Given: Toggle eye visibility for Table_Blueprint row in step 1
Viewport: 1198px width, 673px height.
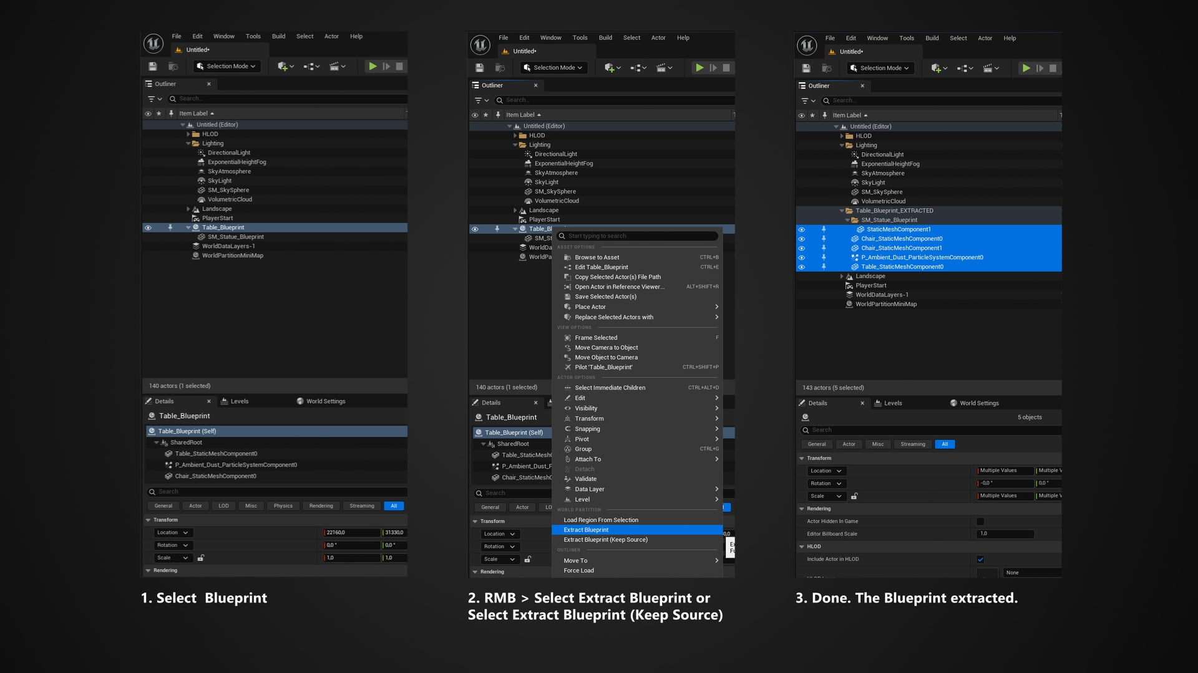Looking at the screenshot, I should (x=149, y=228).
